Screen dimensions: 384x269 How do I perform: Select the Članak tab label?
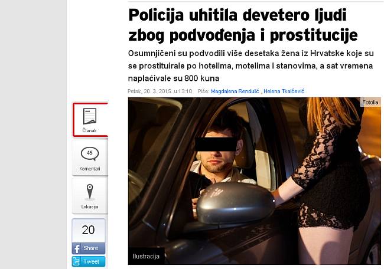(x=90, y=130)
